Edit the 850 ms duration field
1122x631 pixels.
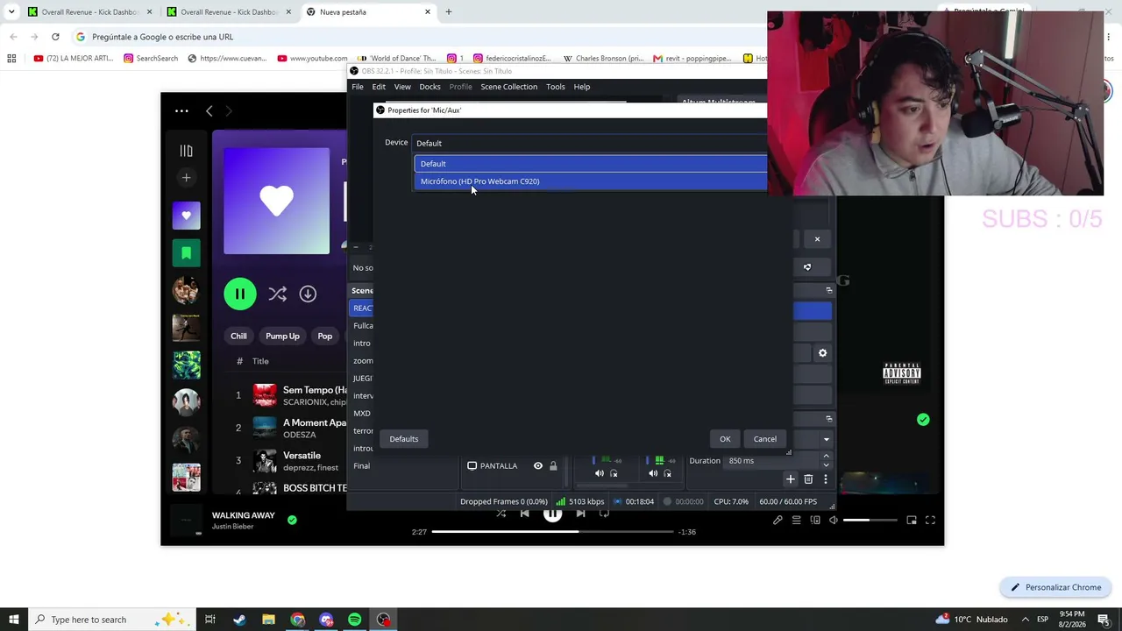pos(771,461)
